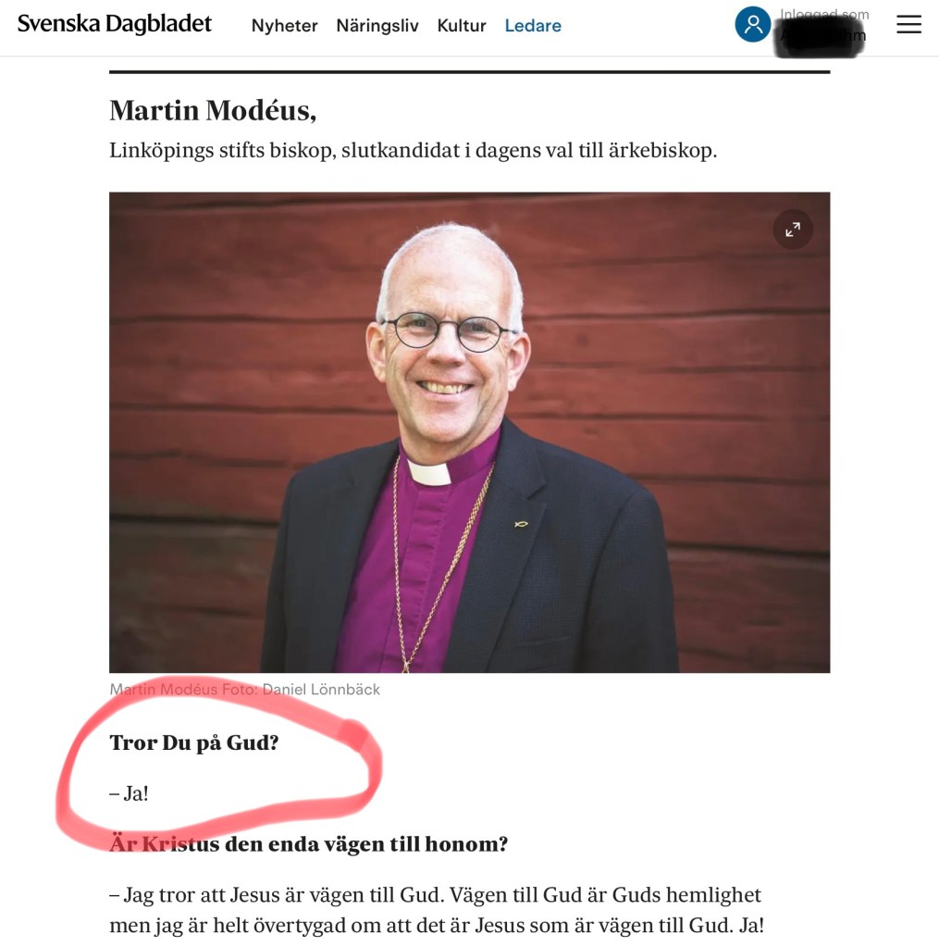Click 'Är Kristus den enda vägen' question
Viewport: 939px width, 947px height.
(x=308, y=843)
